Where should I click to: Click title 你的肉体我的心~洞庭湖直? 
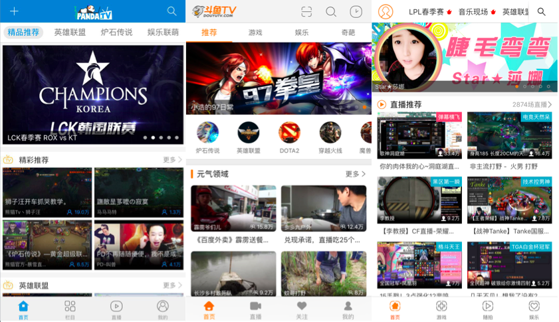tap(419, 167)
